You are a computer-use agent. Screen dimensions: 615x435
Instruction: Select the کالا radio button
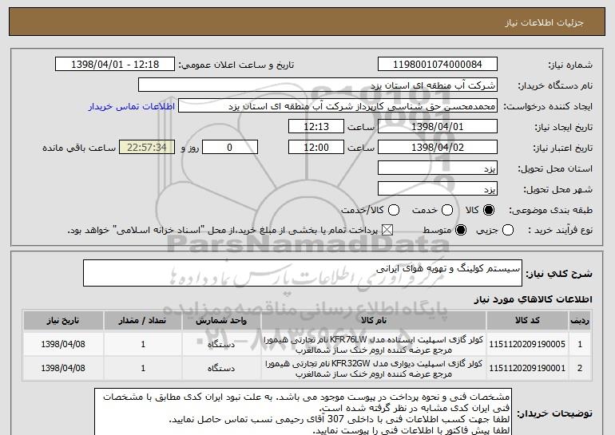[489, 211]
